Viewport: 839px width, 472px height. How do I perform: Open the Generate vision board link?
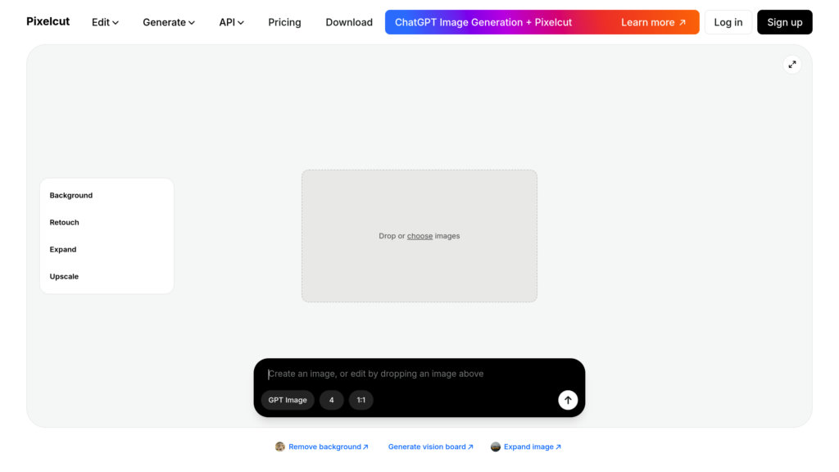[431, 447]
